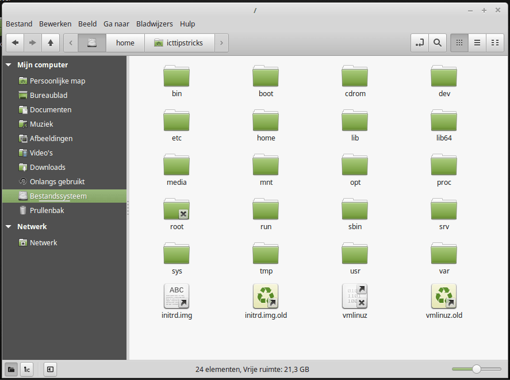Image resolution: width=510 pixels, height=380 pixels.
Task: Select the run folder icon
Action: pyautogui.click(x=266, y=209)
